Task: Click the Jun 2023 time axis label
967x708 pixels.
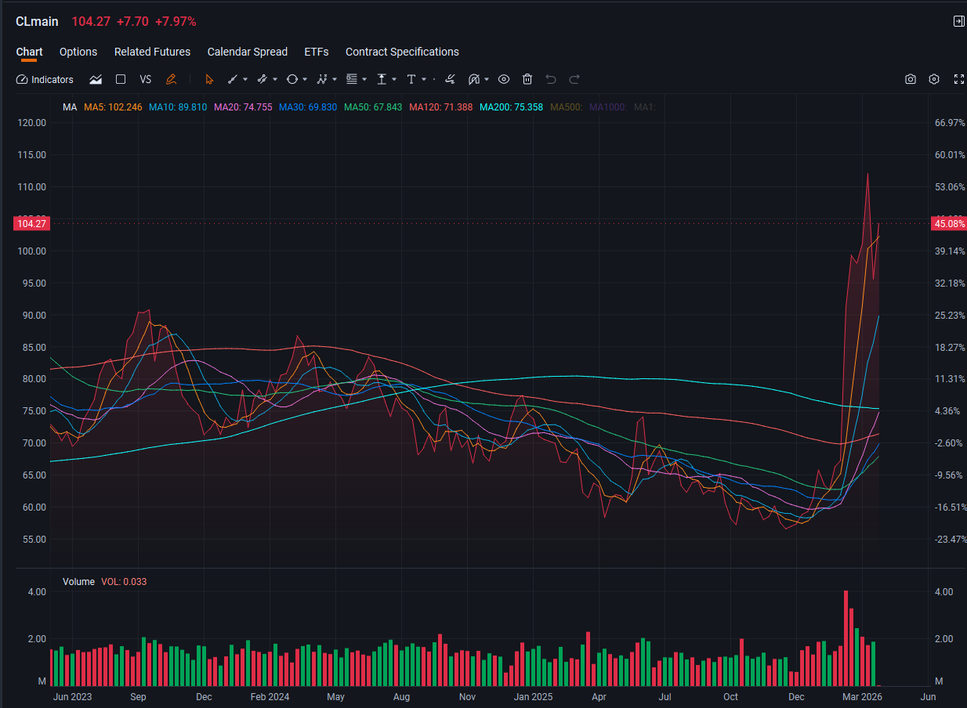Action: (72, 696)
